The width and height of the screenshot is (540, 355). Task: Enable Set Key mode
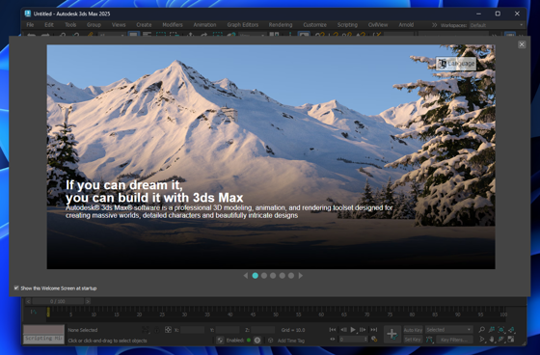coord(413,340)
